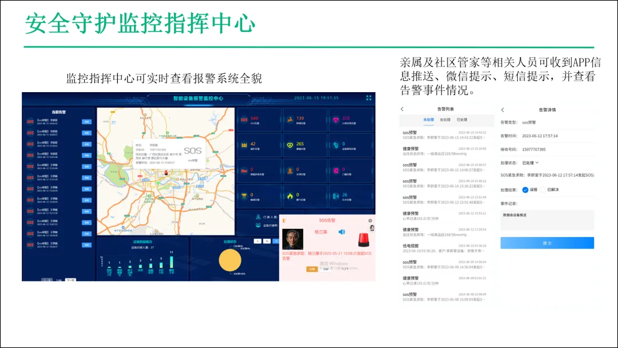Close the pink SOS告警 popup
Image resolution: width=618 pixels, height=348 pixels.
tap(370, 221)
